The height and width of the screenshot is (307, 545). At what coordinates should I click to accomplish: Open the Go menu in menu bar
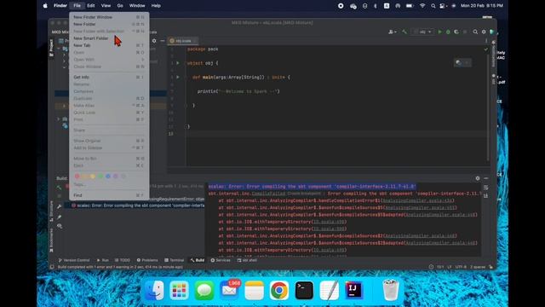pyautogui.click(x=120, y=6)
